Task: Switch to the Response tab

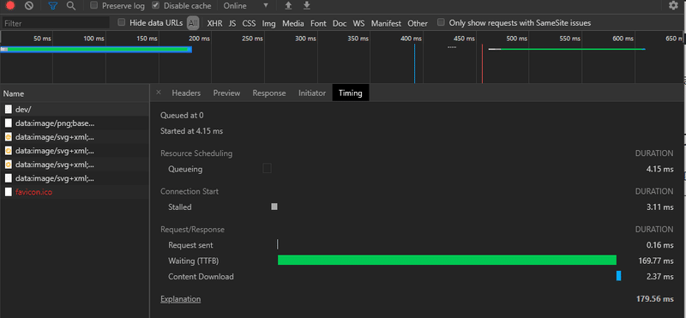Action: pyautogui.click(x=269, y=93)
